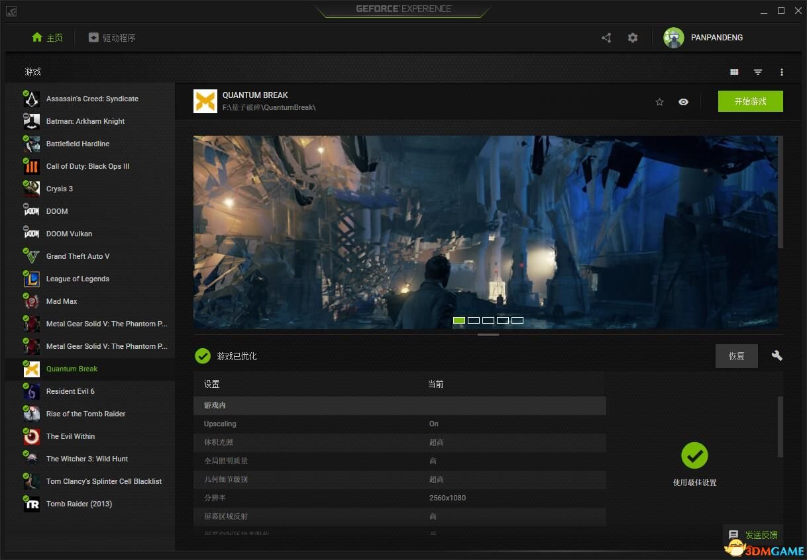Image resolution: width=807 pixels, height=560 pixels.
Task: Toggle the eye visibility icon for Quantum Break
Action: coord(683,102)
